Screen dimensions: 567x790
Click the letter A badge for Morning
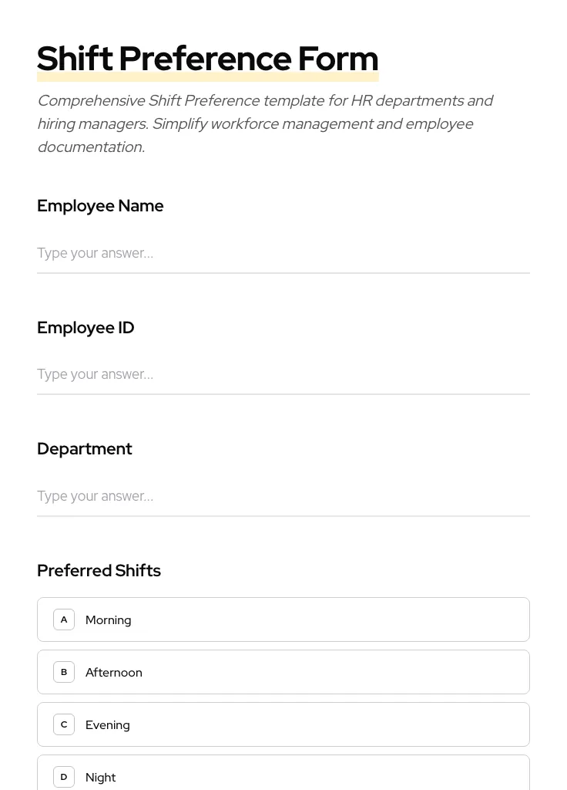[64, 619]
